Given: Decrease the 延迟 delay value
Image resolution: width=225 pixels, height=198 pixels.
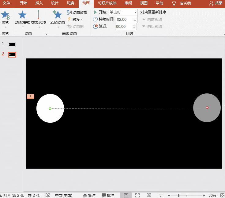Looking at the screenshot, I should [134, 28].
